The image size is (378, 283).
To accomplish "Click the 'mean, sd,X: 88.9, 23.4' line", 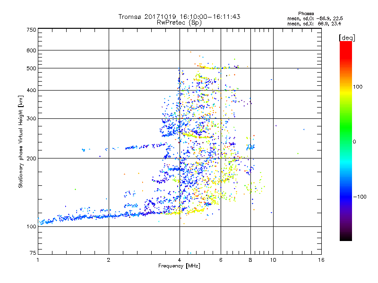I will pos(314,24).
